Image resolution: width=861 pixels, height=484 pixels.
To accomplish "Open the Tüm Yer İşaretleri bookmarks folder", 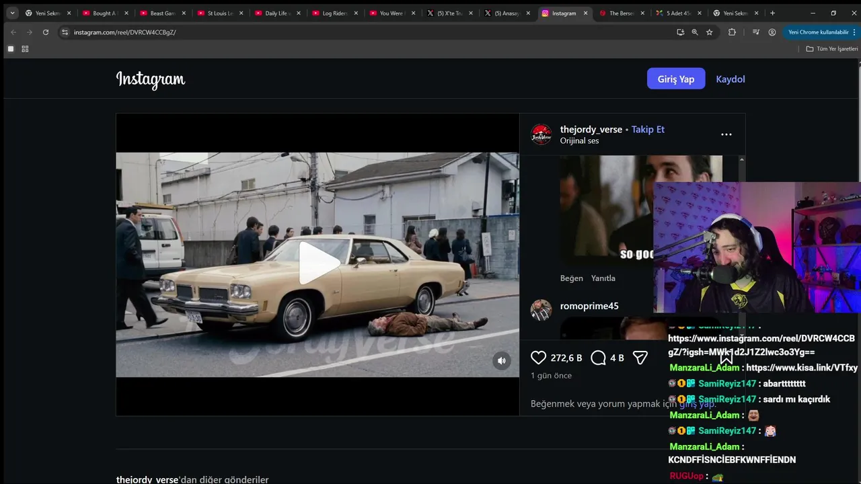I will coord(832,49).
